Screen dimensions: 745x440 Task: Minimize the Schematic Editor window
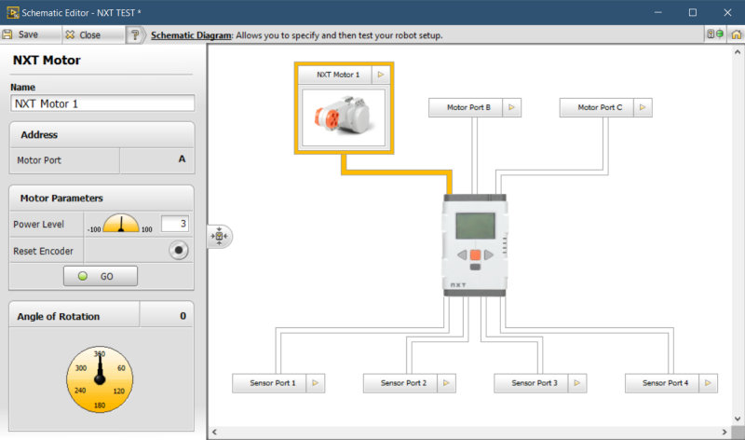(658, 12)
